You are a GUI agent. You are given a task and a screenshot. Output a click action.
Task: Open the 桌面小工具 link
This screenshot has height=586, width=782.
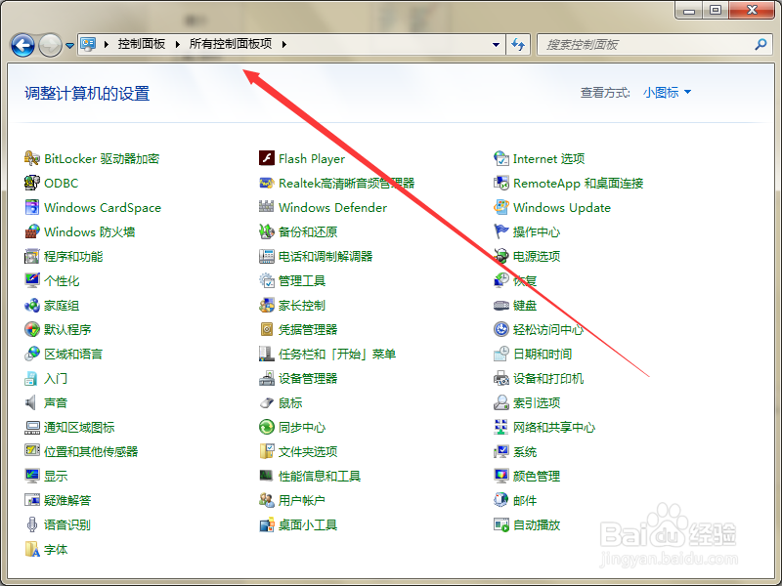[308, 525]
